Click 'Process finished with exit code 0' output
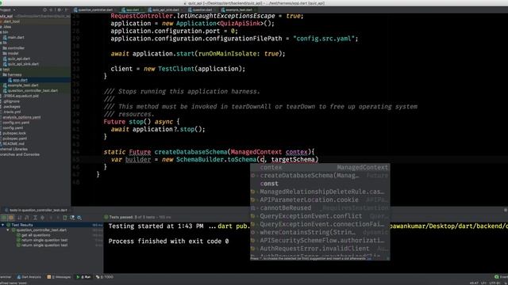508x285 pixels. (x=168, y=241)
